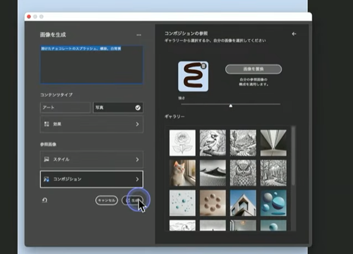This screenshot has height=254, width=353.
Task: Choose the sand dunes grayscale thumbnail
Action: pos(213,173)
